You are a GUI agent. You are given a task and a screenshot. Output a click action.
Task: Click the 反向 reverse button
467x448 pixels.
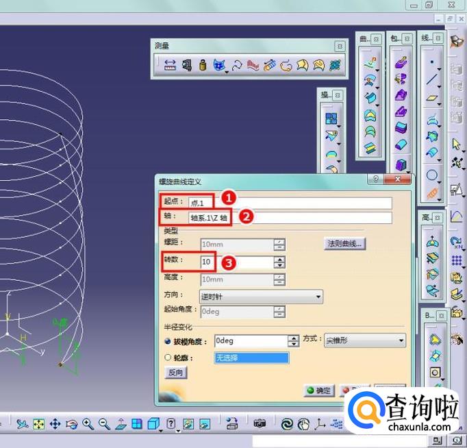pyautogui.click(x=176, y=373)
